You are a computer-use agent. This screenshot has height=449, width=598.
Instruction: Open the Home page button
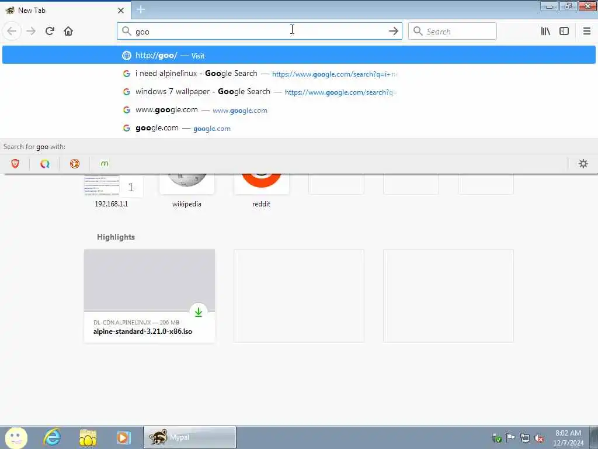tap(68, 31)
